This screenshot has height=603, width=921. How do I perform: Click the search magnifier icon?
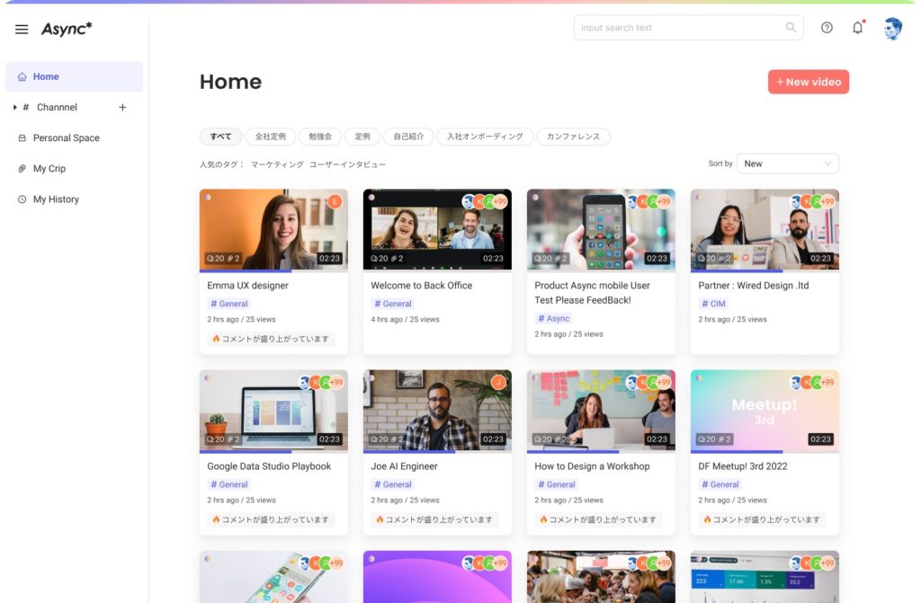pos(791,27)
